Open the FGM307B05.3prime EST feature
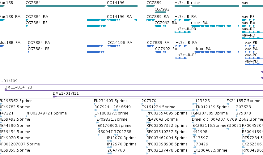 (193, 116)
